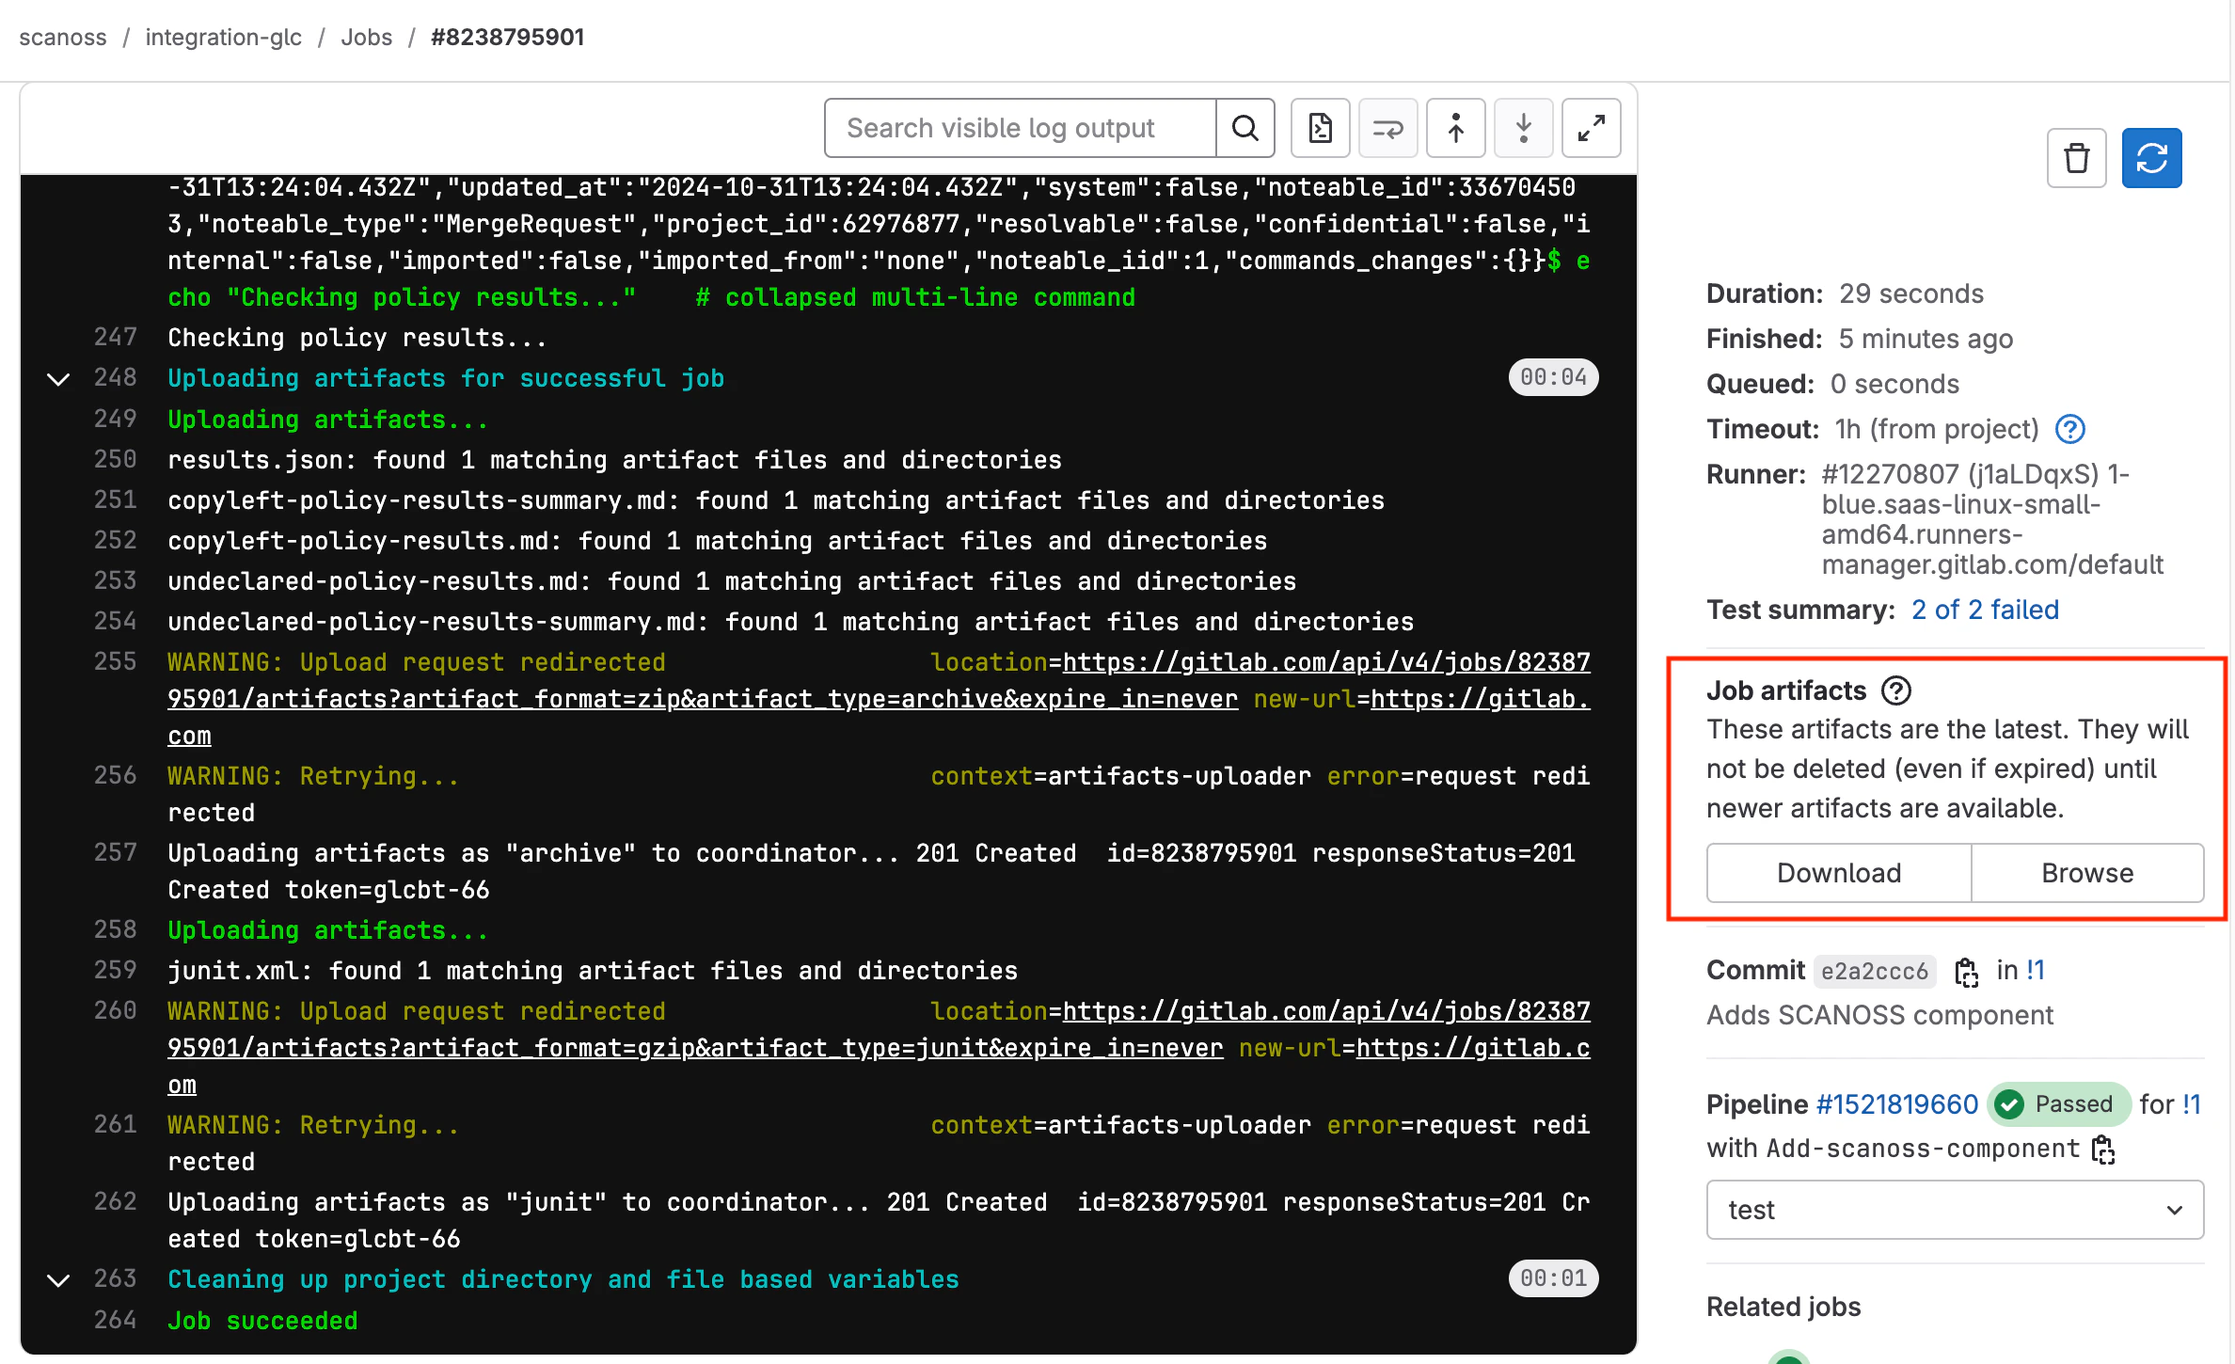
Task: Enter fullscreen view of job log
Action: tap(1591, 128)
